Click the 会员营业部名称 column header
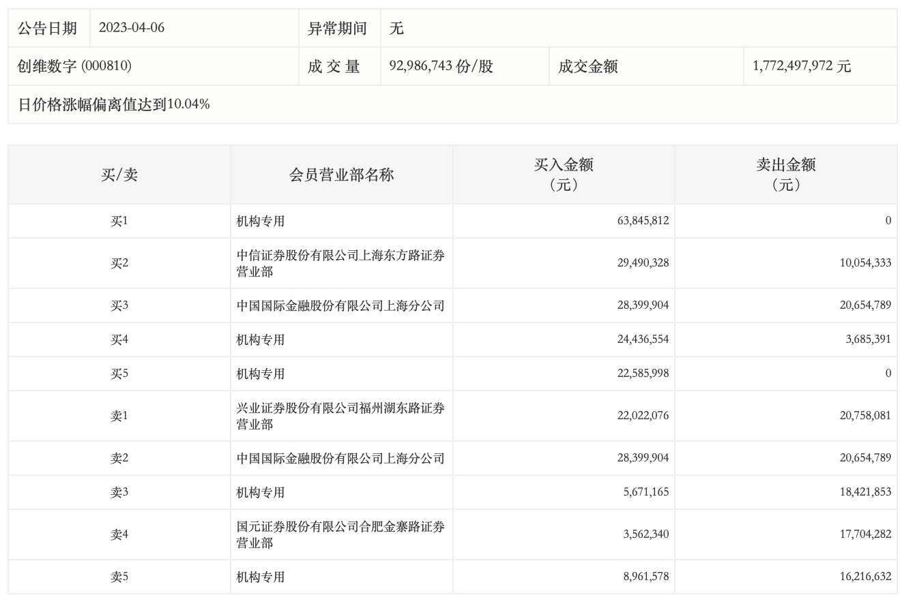The width and height of the screenshot is (902, 604). pyautogui.click(x=341, y=175)
